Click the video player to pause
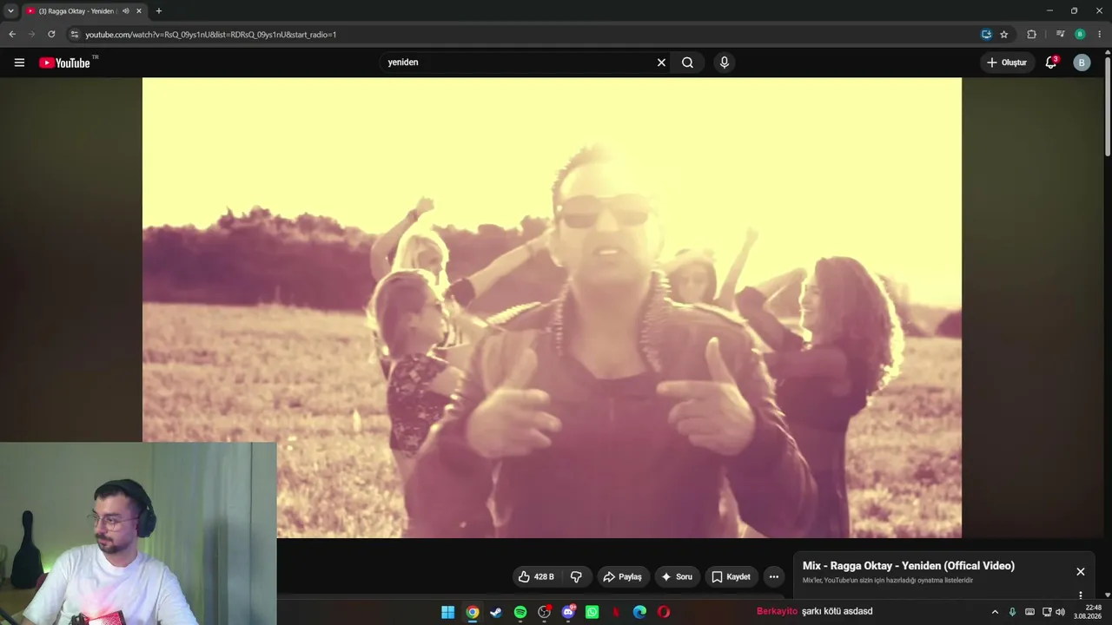1112x625 pixels. coord(552,307)
